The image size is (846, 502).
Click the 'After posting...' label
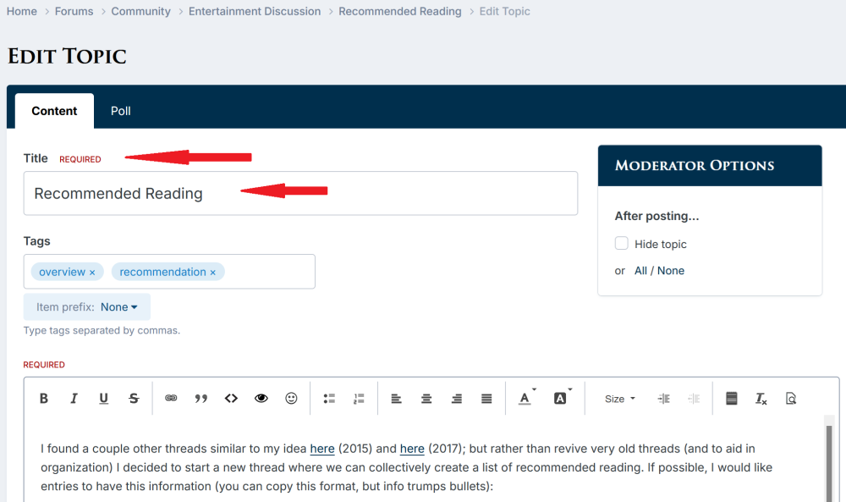pyautogui.click(x=656, y=216)
